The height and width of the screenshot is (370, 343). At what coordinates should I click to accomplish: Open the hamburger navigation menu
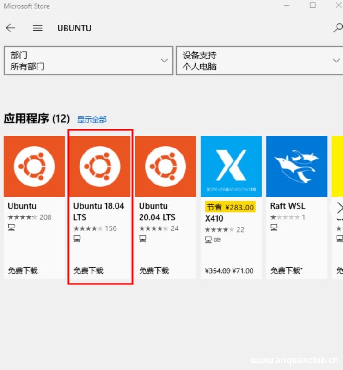click(37, 28)
